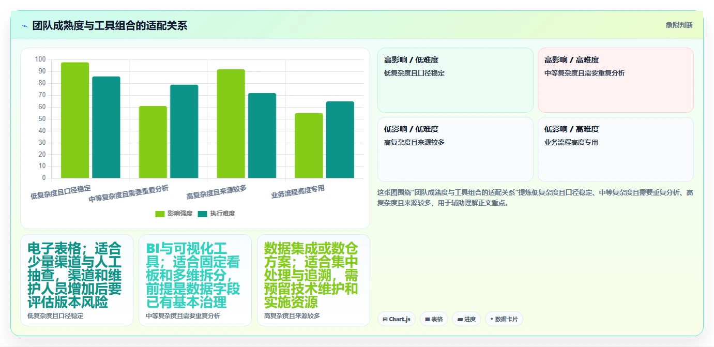Click the y-axis value 50
Screen dimensions: 714x347
42,119
